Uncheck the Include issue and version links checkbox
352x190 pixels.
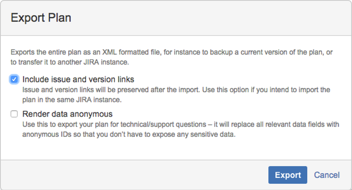tap(14, 79)
